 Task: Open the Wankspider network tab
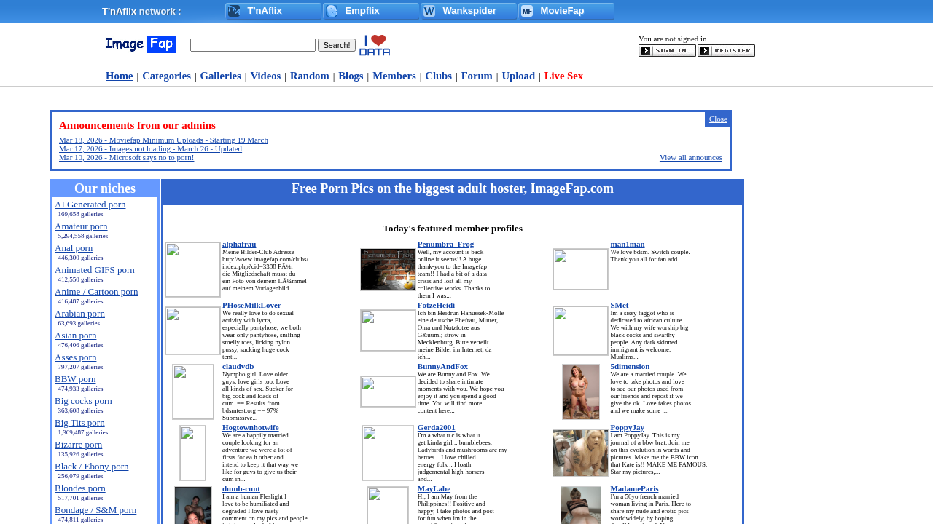pyautogui.click(x=469, y=11)
